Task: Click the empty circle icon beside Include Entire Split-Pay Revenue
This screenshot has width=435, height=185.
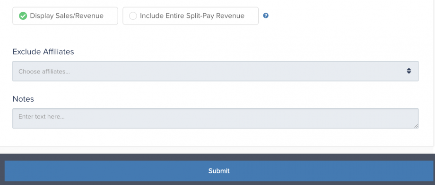Action: (x=133, y=16)
